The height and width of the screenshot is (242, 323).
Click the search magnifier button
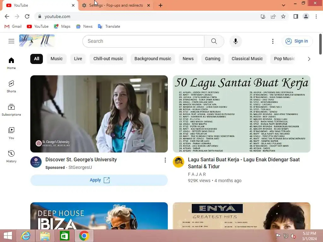tap(214, 41)
